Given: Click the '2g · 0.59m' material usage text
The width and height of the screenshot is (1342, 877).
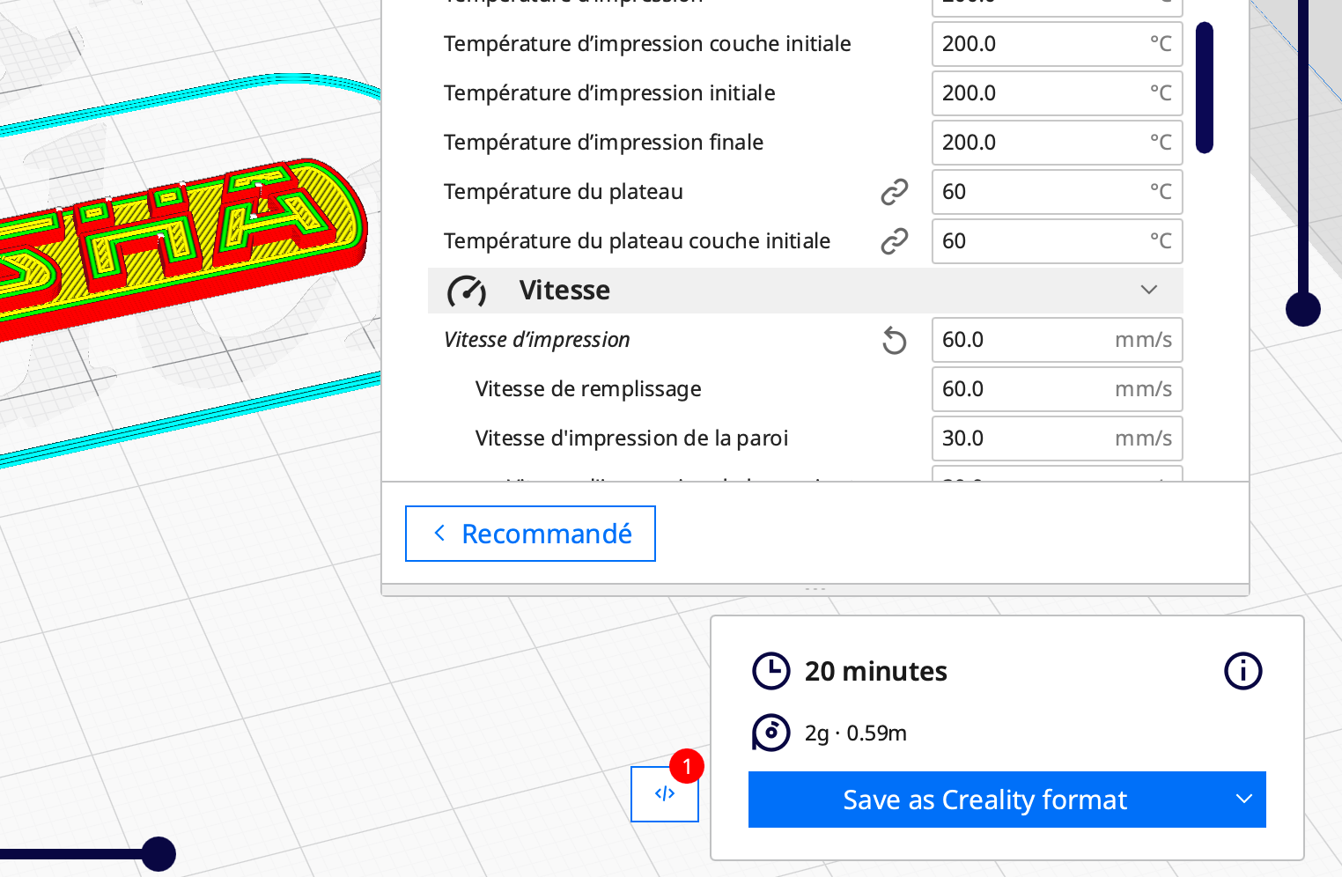Looking at the screenshot, I should coord(856,733).
